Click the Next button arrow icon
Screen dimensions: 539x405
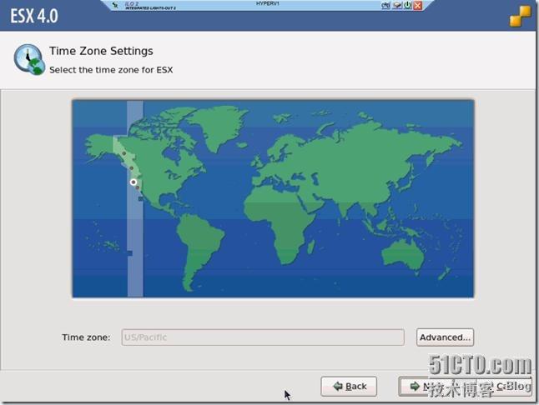tap(415, 386)
